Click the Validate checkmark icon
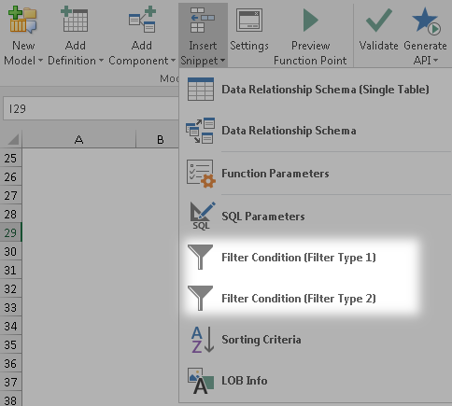 (x=378, y=20)
